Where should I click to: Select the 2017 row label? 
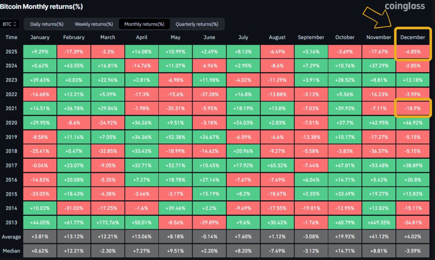pos(12,165)
